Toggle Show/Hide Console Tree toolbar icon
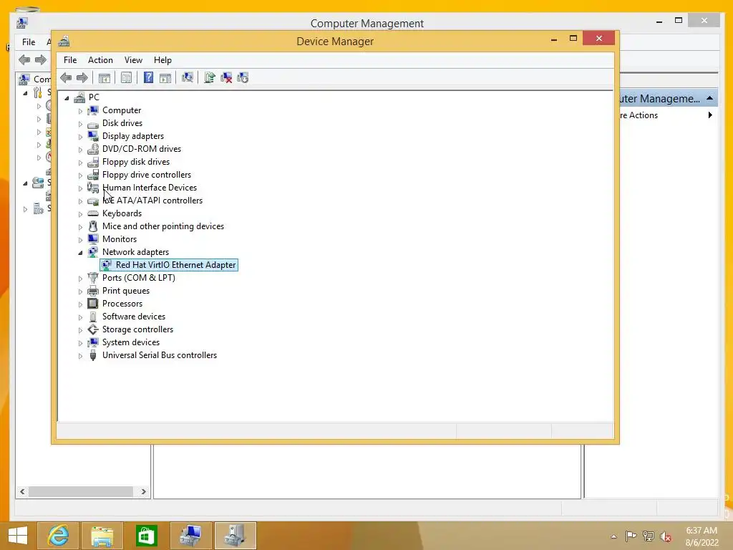Screen dimensions: 733x550 [105, 77]
